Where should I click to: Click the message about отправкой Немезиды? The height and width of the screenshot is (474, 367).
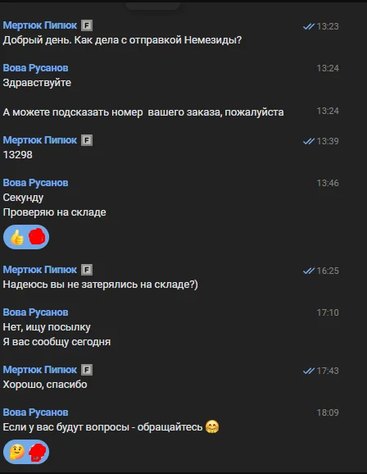pos(122,40)
